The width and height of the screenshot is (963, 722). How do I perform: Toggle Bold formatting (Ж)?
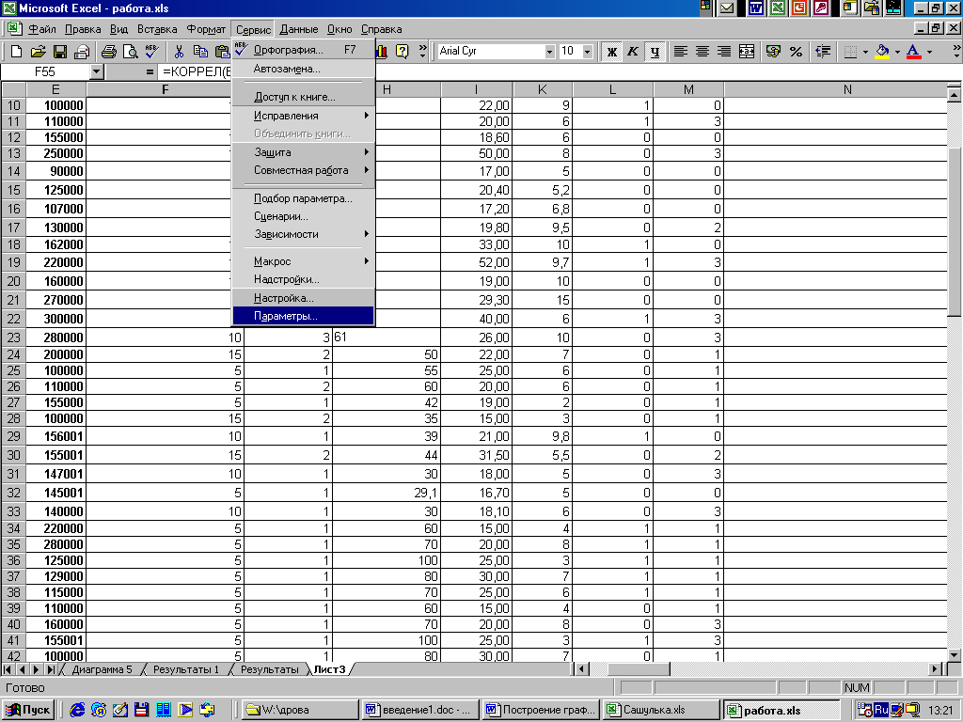click(611, 52)
